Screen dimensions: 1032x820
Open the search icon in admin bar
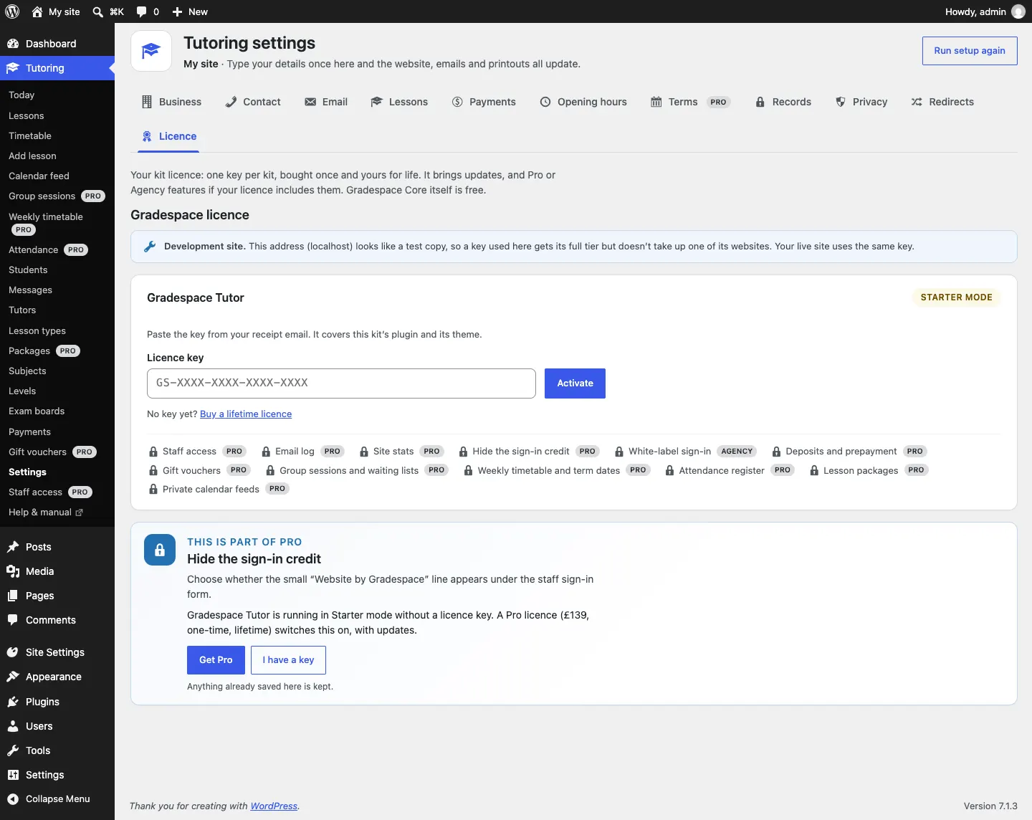pos(98,11)
